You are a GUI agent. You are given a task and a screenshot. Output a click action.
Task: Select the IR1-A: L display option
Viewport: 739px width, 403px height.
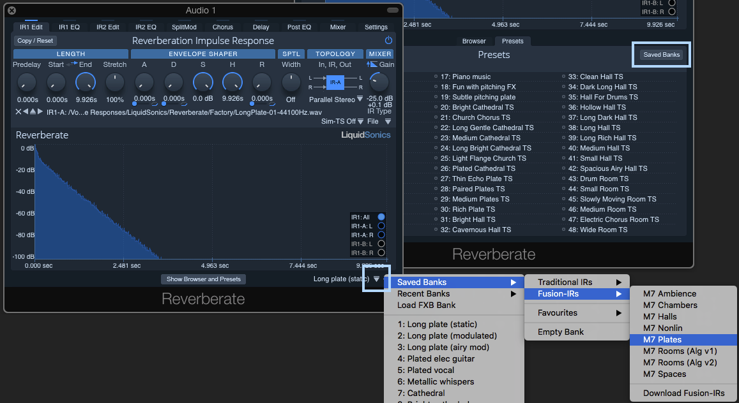381,226
